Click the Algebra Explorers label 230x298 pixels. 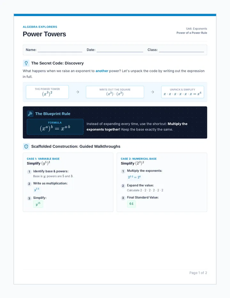coord(40,27)
